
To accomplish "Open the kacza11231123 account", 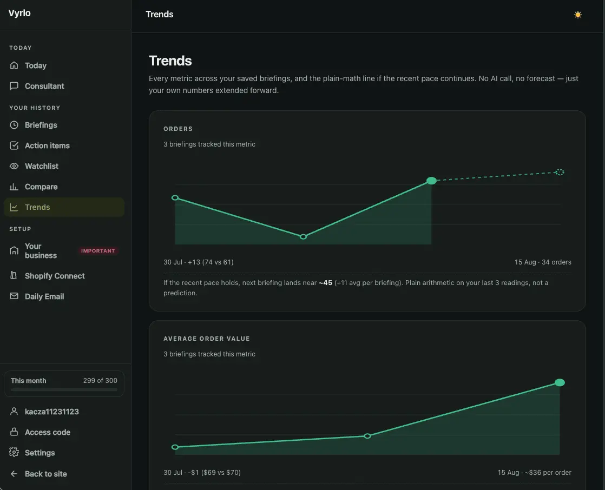I will coord(52,412).
